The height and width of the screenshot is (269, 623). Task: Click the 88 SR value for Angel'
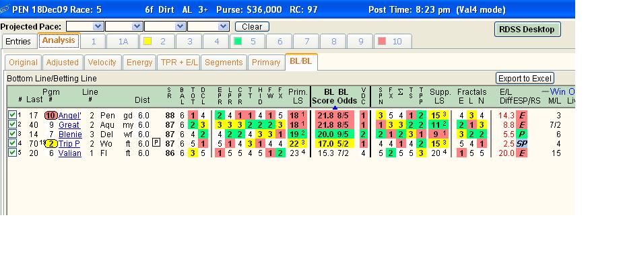pyautogui.click(x=170, y=116)
